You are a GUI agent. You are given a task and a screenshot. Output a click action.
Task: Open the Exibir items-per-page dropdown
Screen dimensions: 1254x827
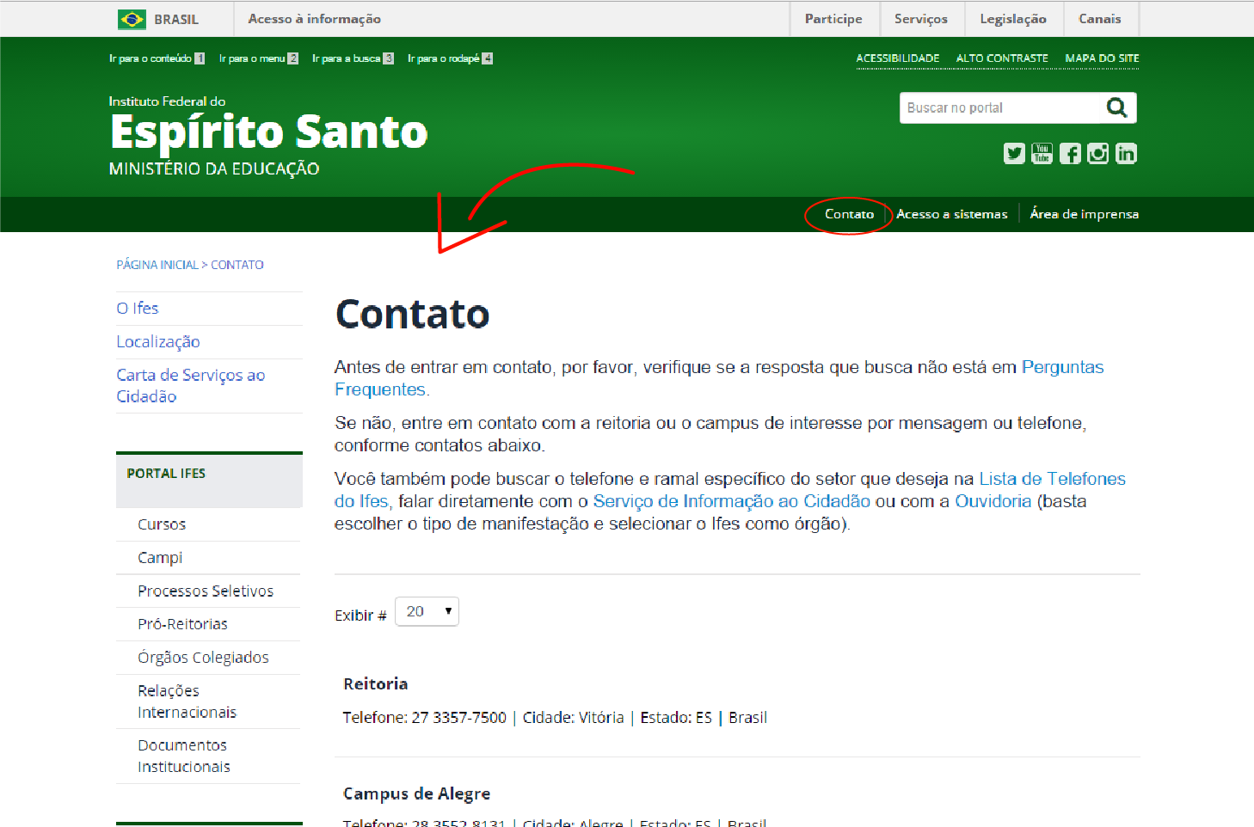click(x=427, y=610)
